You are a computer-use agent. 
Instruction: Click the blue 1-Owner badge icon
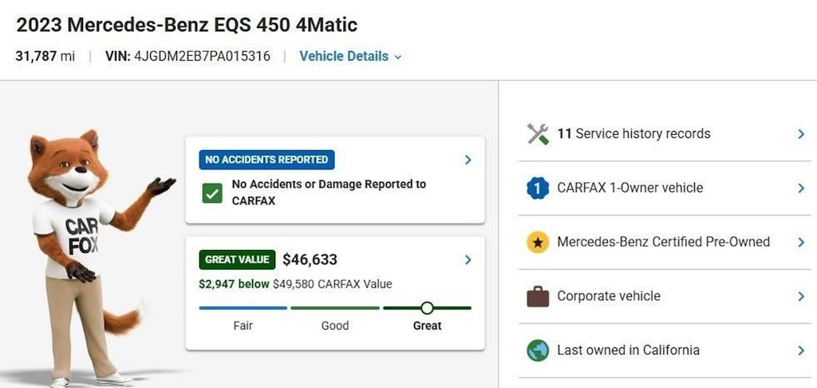point(538,188)
